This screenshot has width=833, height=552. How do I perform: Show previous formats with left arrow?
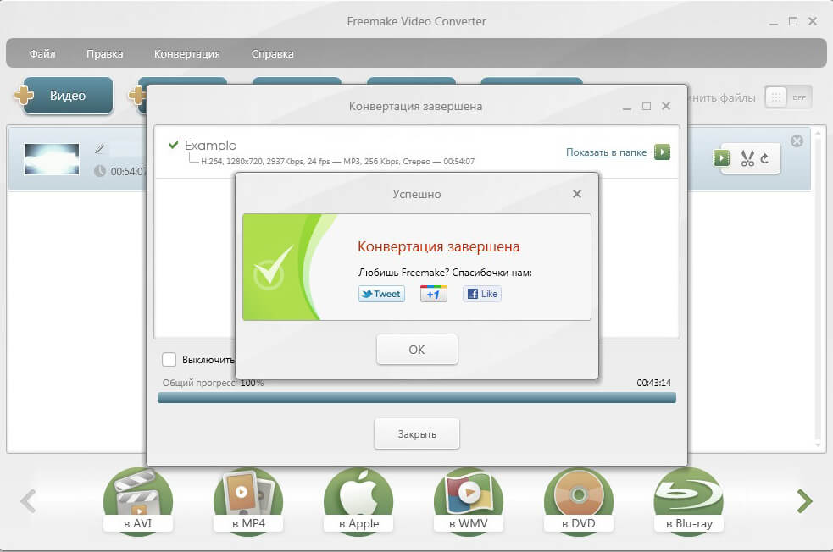click(28, 501)
